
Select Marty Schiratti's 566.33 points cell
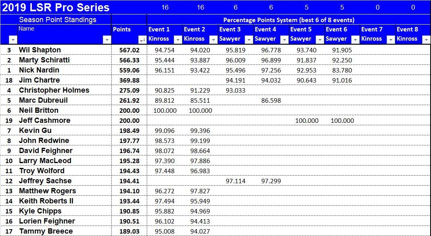(x=129, y=60)
